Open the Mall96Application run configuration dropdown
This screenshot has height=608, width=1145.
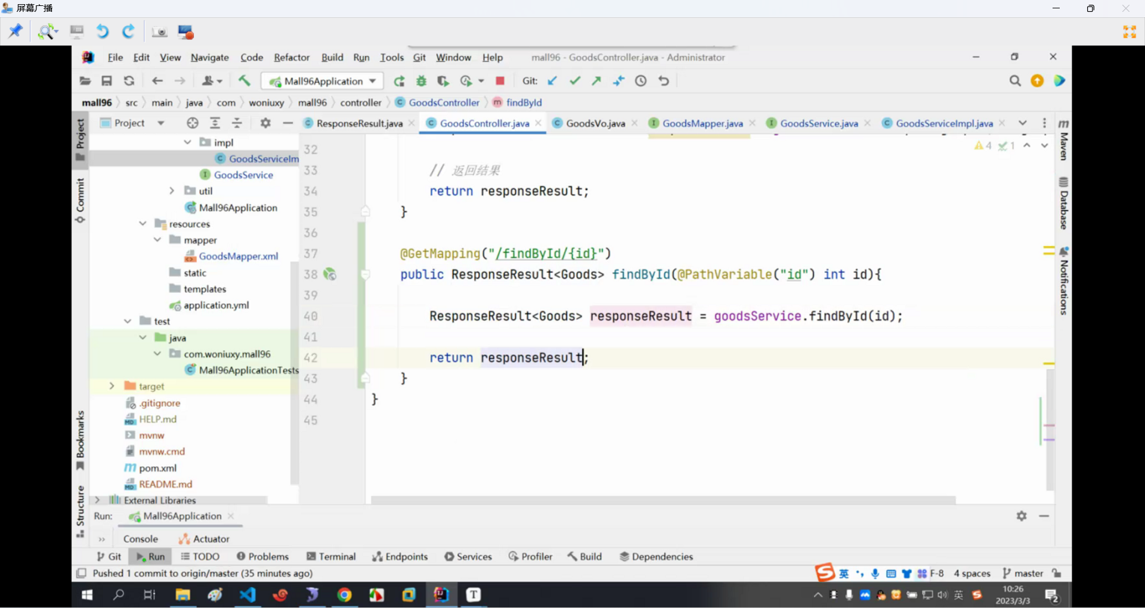323,81
